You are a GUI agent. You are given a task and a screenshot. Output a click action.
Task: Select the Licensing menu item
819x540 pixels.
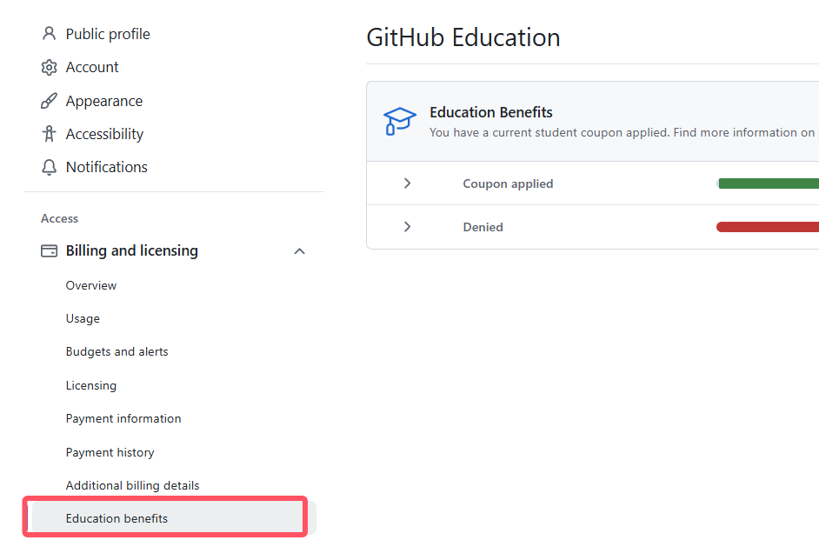91,385
